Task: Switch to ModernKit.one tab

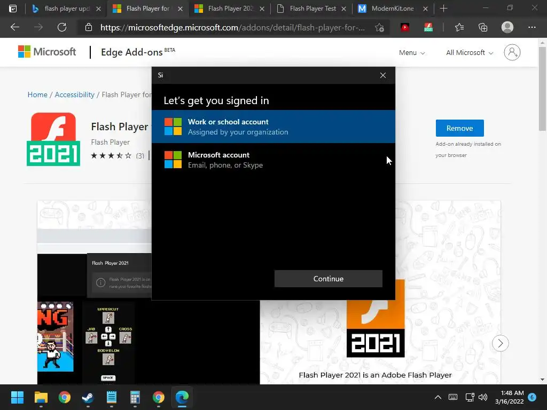Action: pyautogui.click(x=393, y=9)
